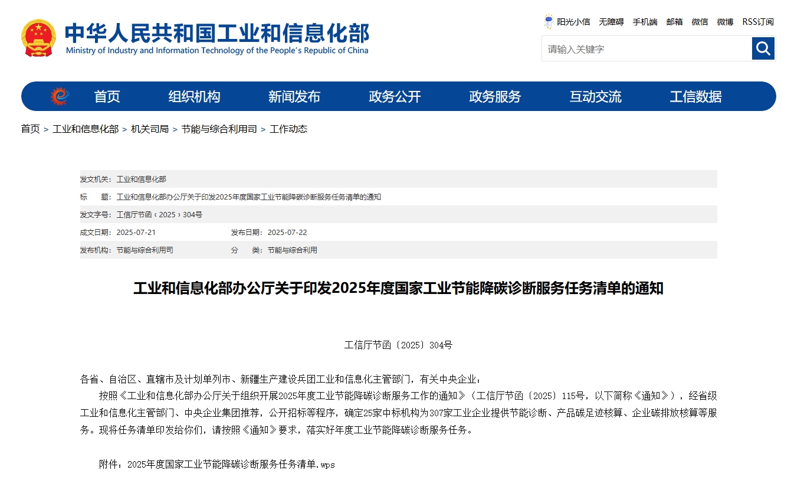Click the ministry Chinese name title text

[216, 32]
